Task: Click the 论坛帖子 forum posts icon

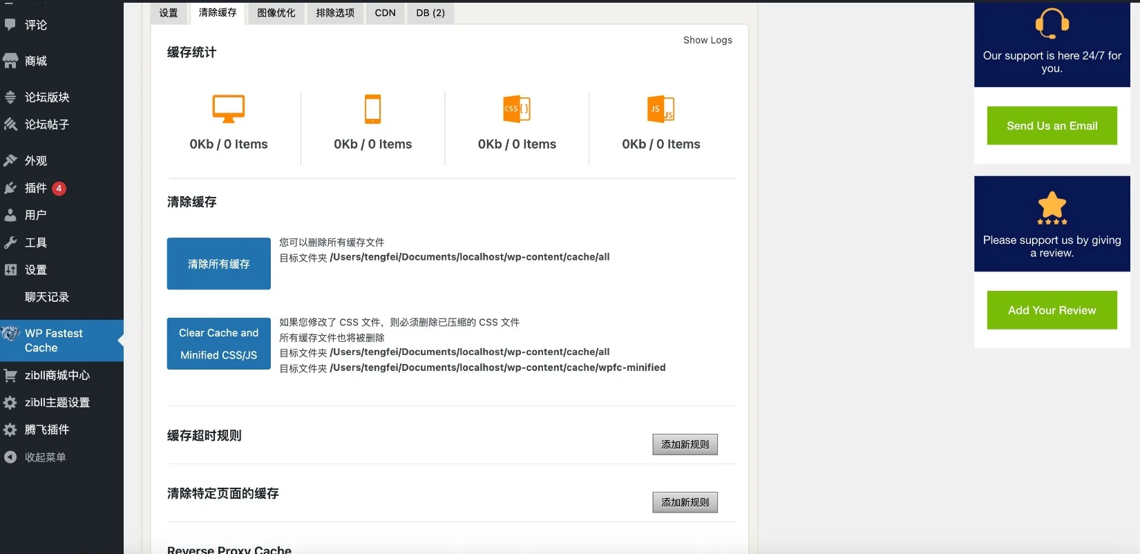Action: (10, 124)
